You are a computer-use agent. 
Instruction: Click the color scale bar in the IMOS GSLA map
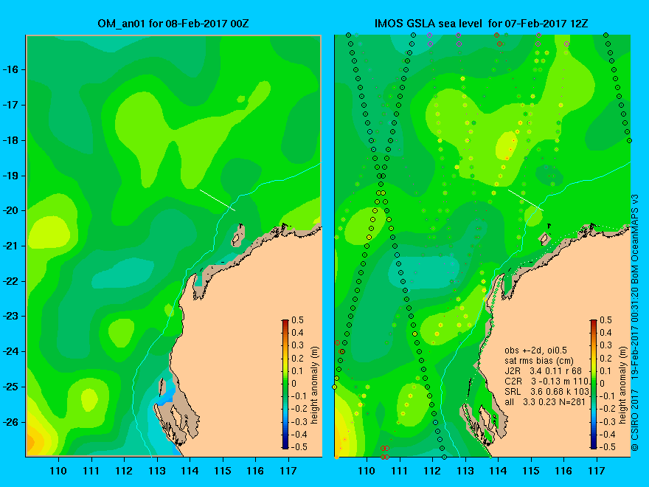coord(594,384)
